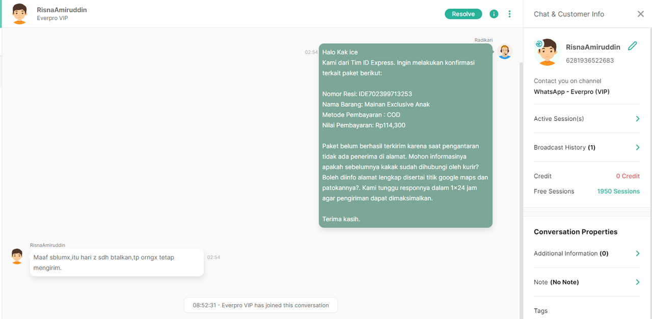This screenshot has width=652, height=319.
Task: Click the Metode Pembayaran : COD line
Action: [361, 115]
